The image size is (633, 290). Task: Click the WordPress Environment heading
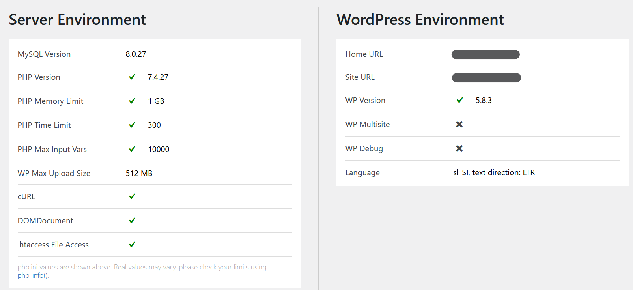420,20
